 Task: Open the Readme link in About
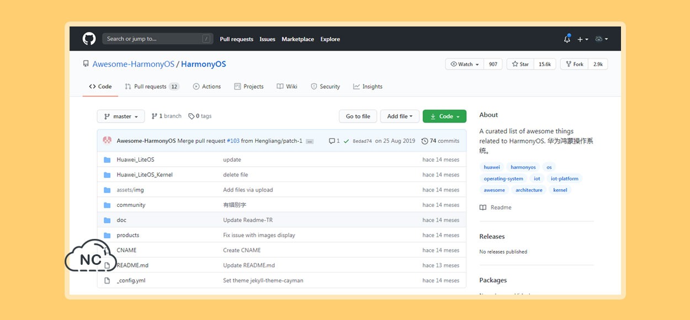pos(496,207)
